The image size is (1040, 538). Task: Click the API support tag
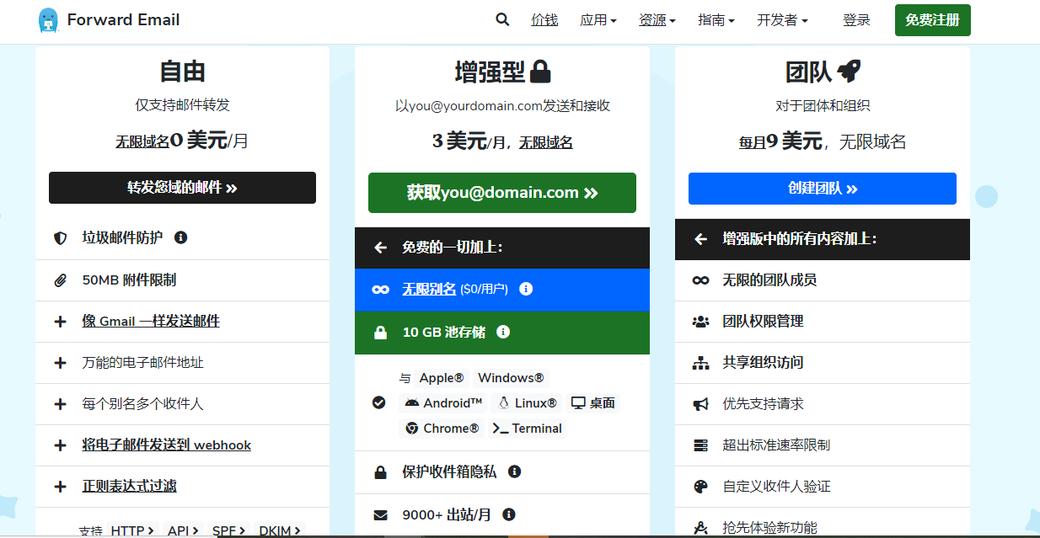[x=183, y=530]
